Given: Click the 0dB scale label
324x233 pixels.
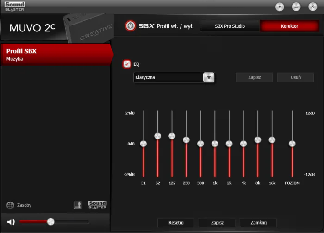Looking at the screenshot, I should coord(131,144).
